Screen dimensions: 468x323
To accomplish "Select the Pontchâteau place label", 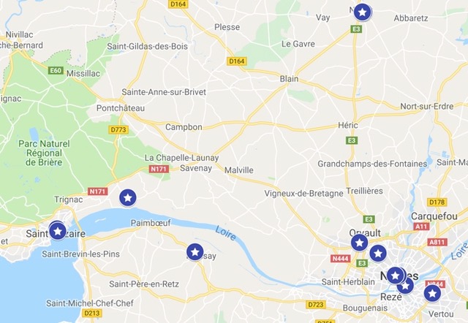I will 121,108.
